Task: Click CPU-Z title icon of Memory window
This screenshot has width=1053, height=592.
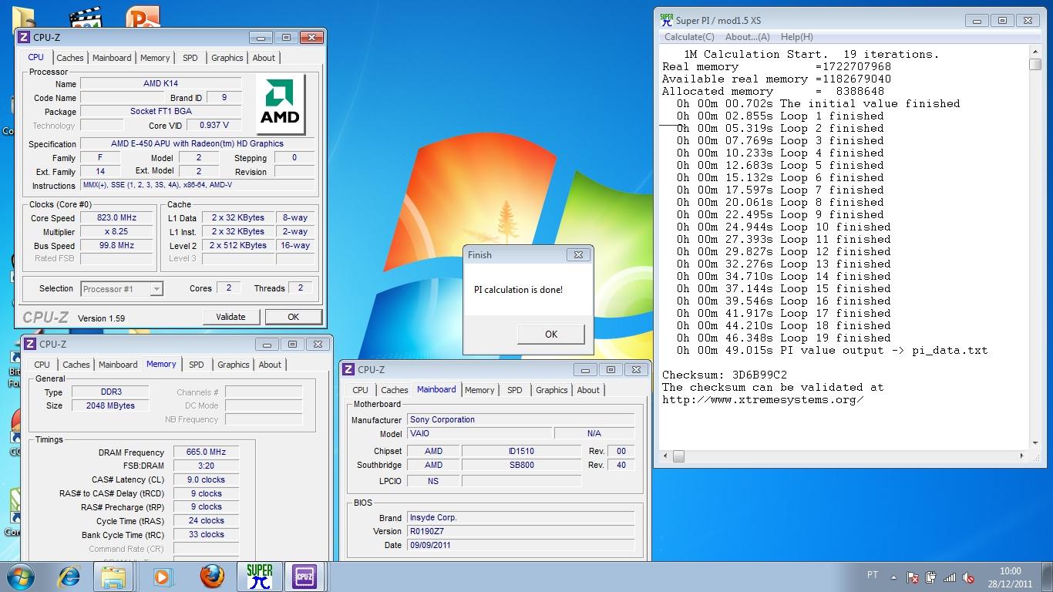Action: coord(30,344)
